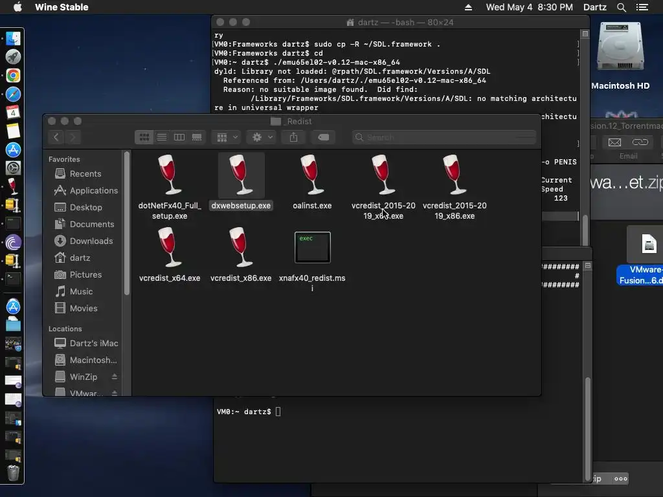This screenshot has width=663, height=497.
Task: Click the terminal prompt line VM0:~ dartz$
Action: click(244, 412)
